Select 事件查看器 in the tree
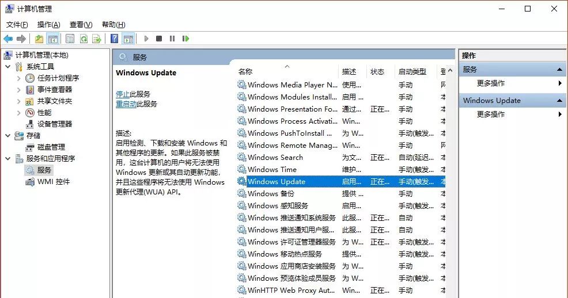Screen dimensions: 568x298 (x=55, y=89)
